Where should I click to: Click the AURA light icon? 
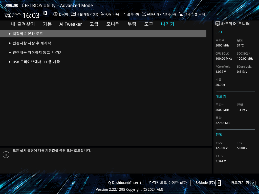point(144,14)
